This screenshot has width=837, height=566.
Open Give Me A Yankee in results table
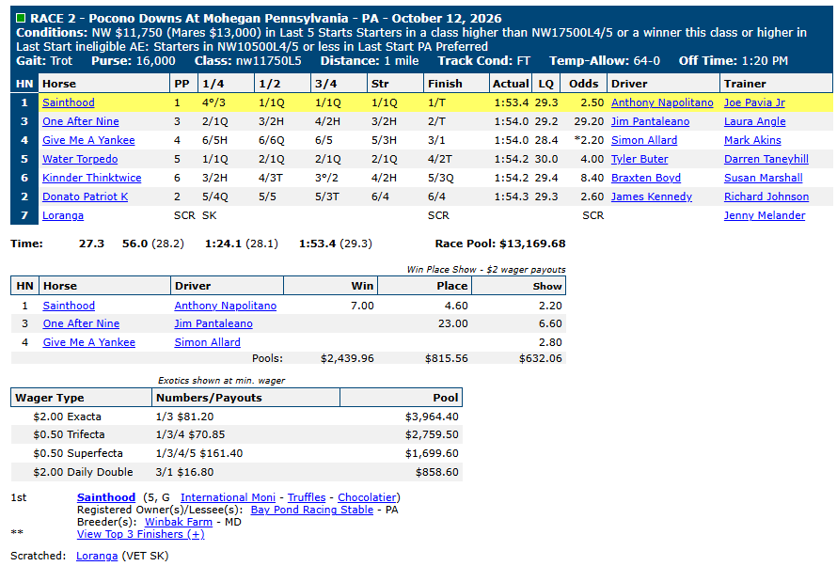(88, 140)
